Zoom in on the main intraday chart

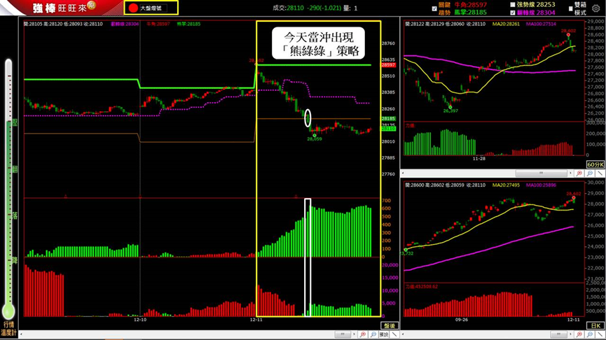(363, 334)
